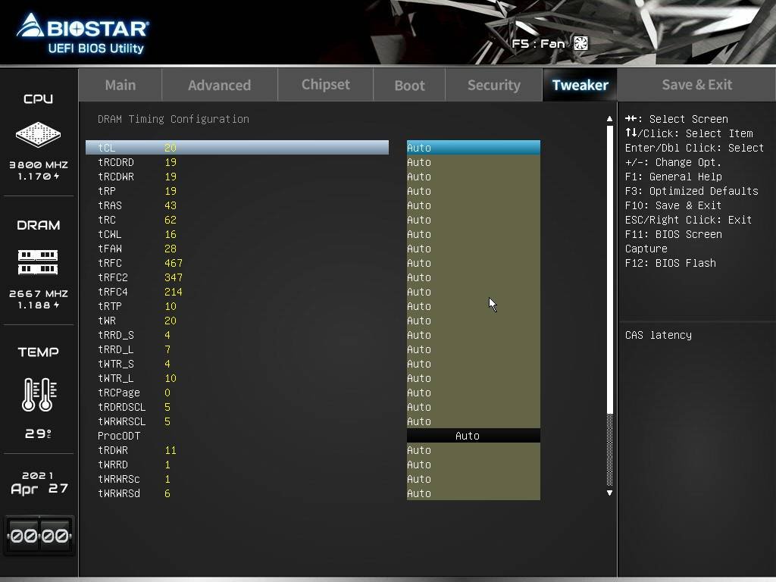Click the digital clock display
776x582 pixels.
[39, 536]
